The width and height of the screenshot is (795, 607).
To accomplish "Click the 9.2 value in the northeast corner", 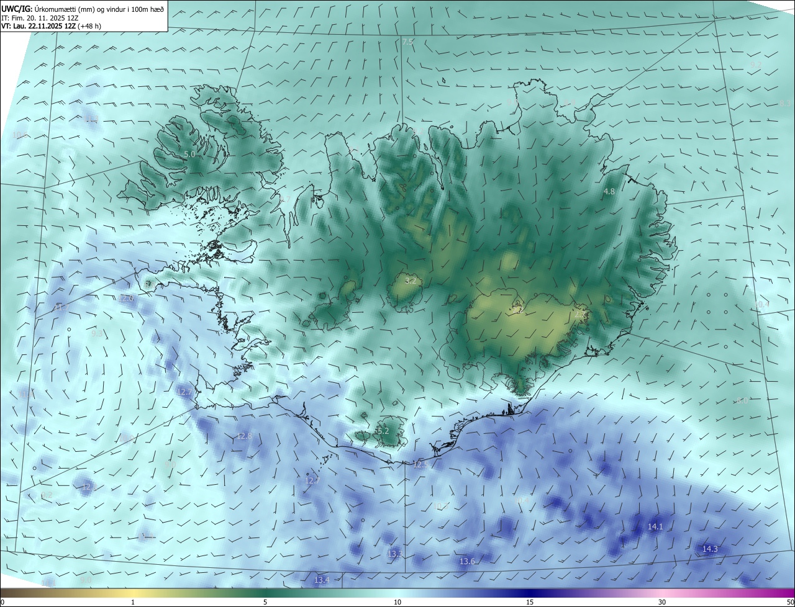I will point(756,65).
